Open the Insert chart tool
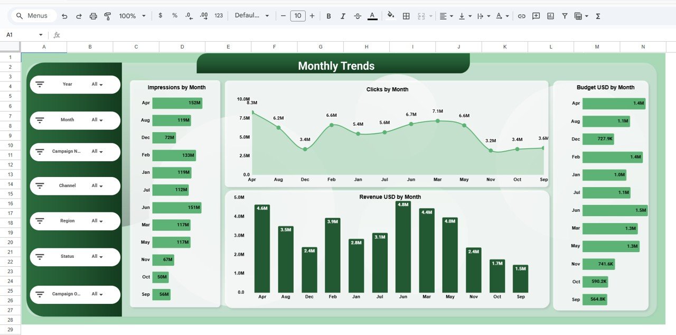676x335 pixels. point(550,16)
